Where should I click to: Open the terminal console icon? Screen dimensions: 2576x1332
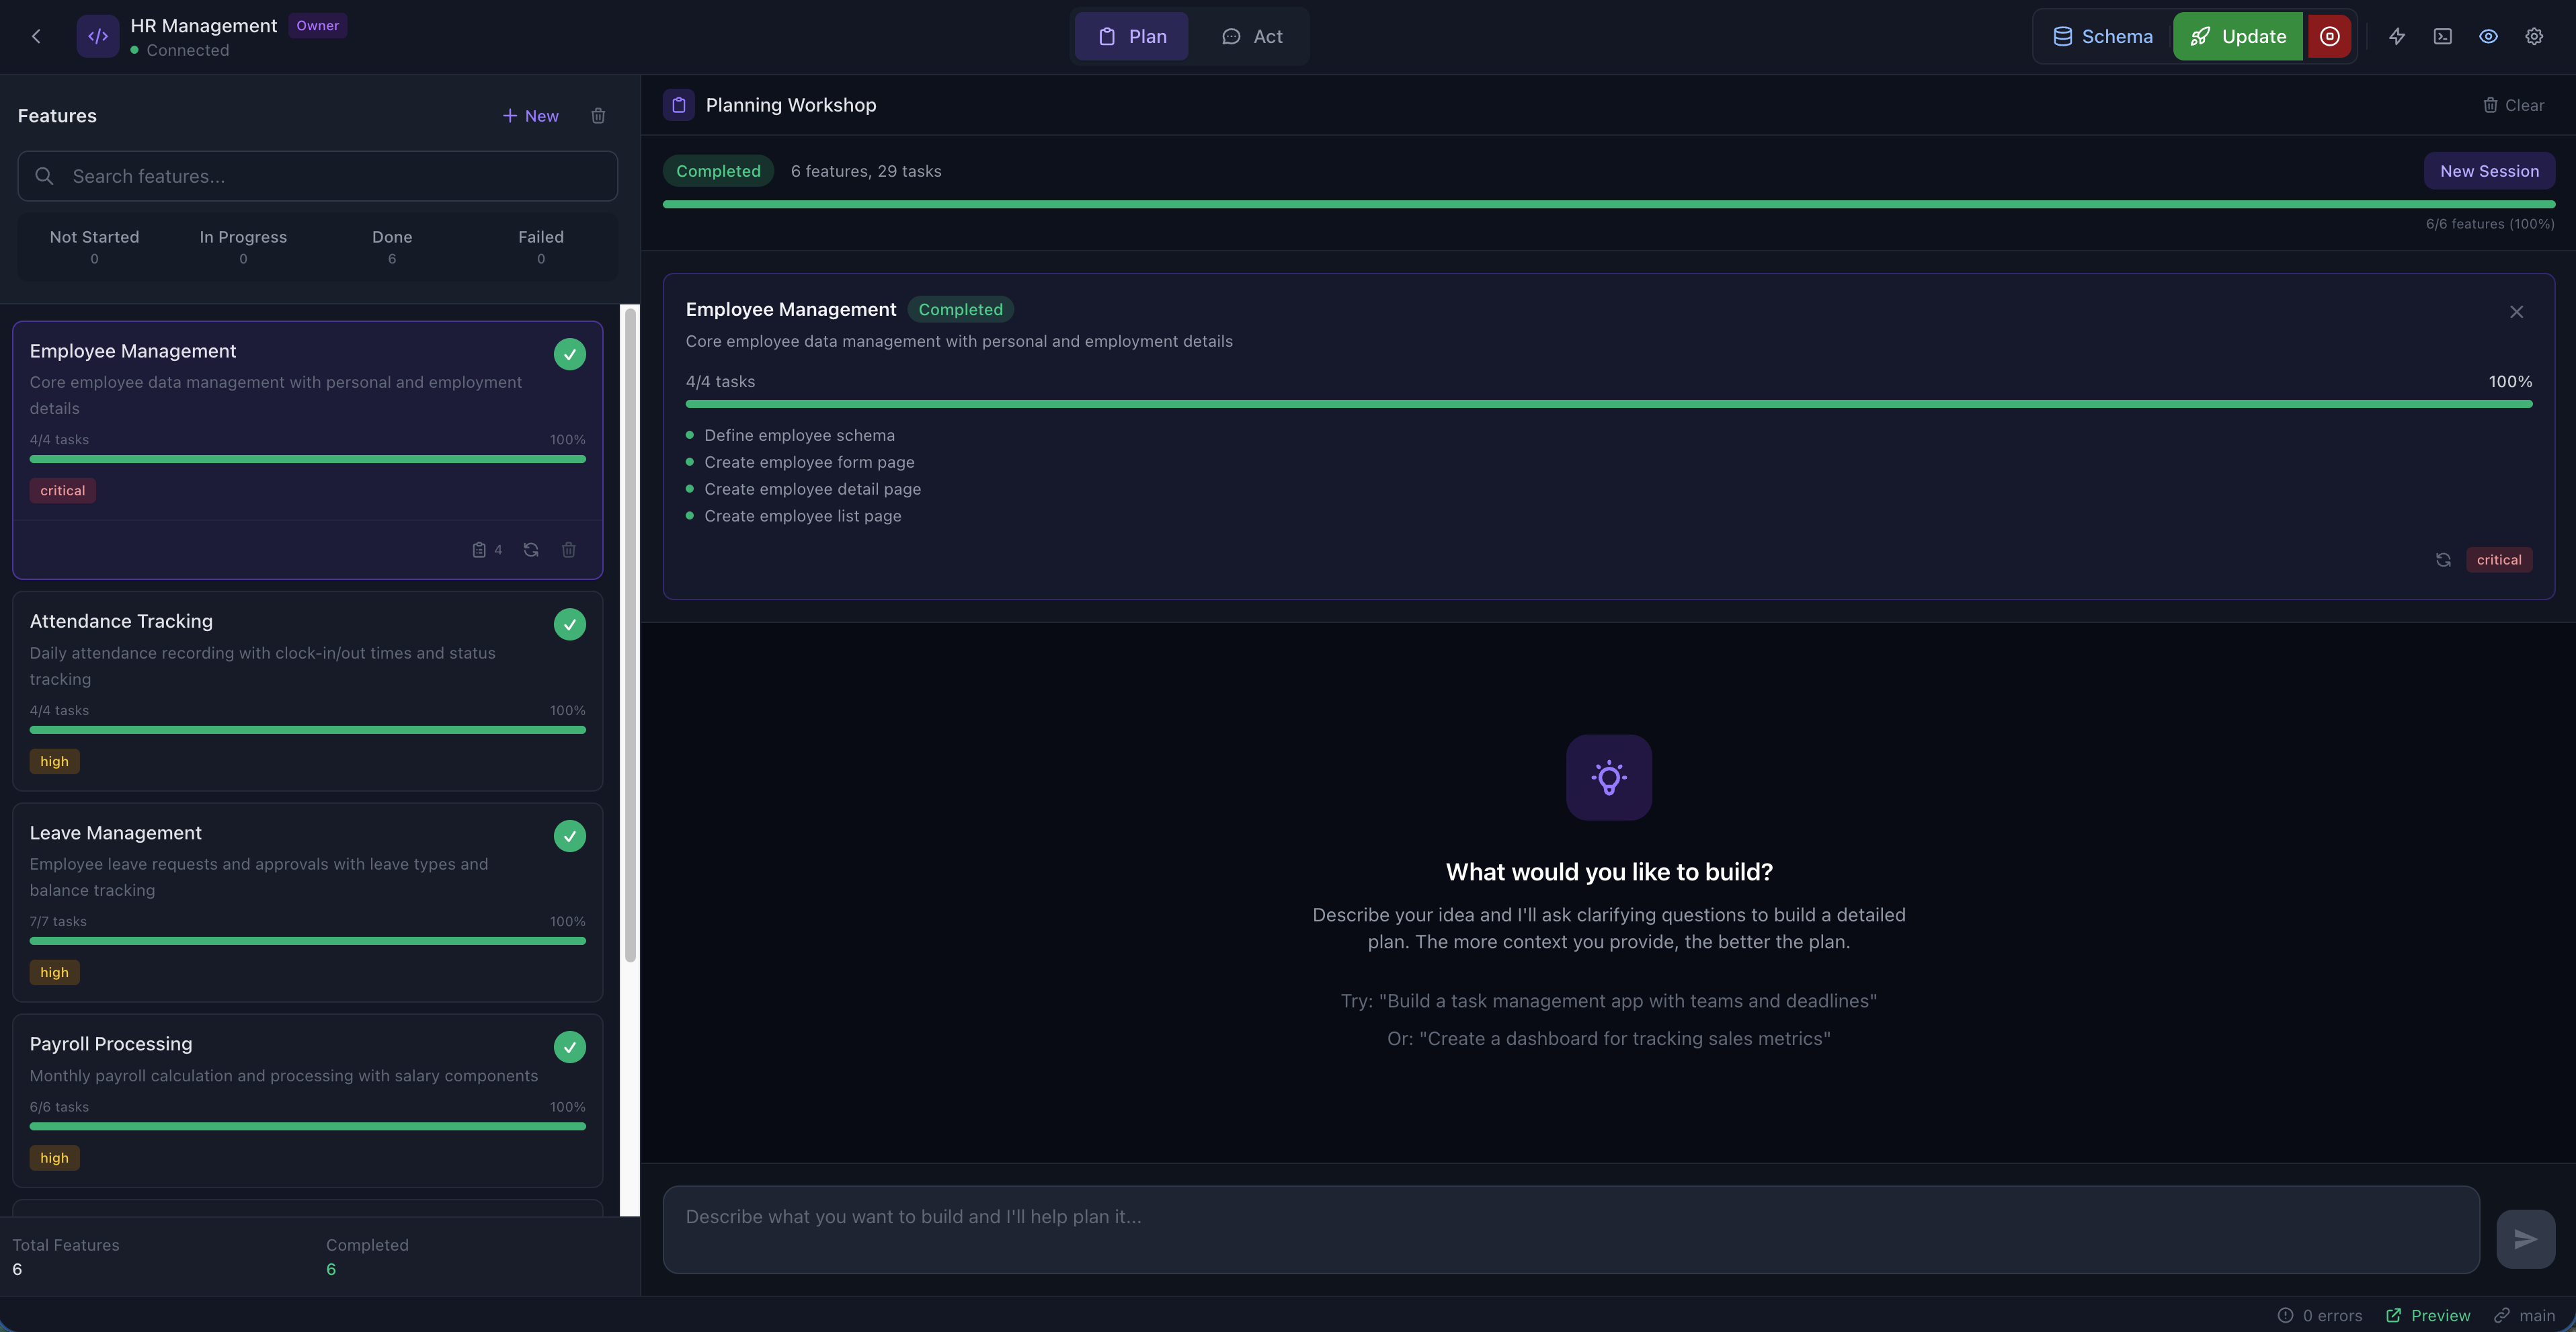2442,37
